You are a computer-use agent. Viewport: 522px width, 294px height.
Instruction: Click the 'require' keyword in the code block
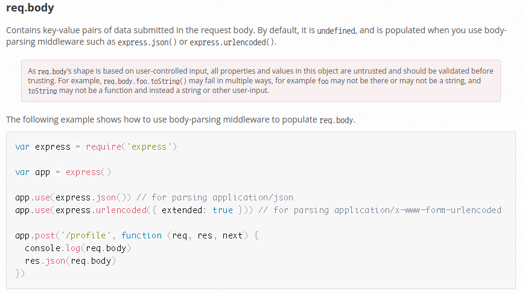click(x=105, y=147)
